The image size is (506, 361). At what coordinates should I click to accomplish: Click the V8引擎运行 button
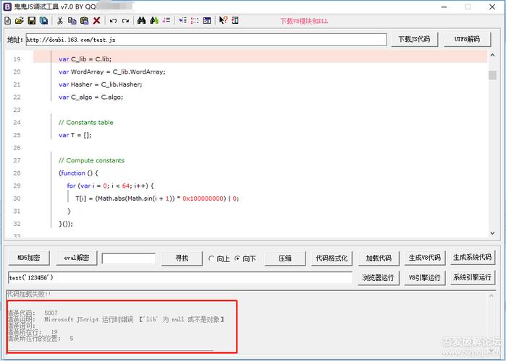[x=425, y=278]
